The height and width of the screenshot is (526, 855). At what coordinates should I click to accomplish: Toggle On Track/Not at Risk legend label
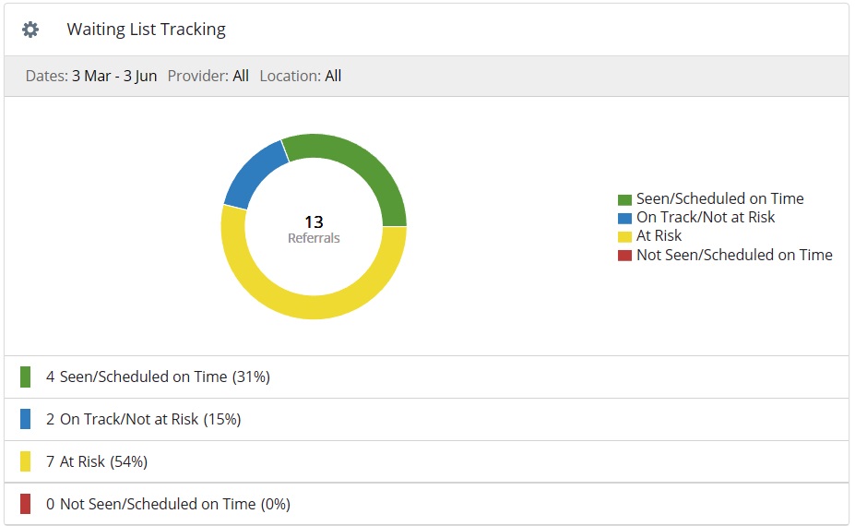pos(706,218)
